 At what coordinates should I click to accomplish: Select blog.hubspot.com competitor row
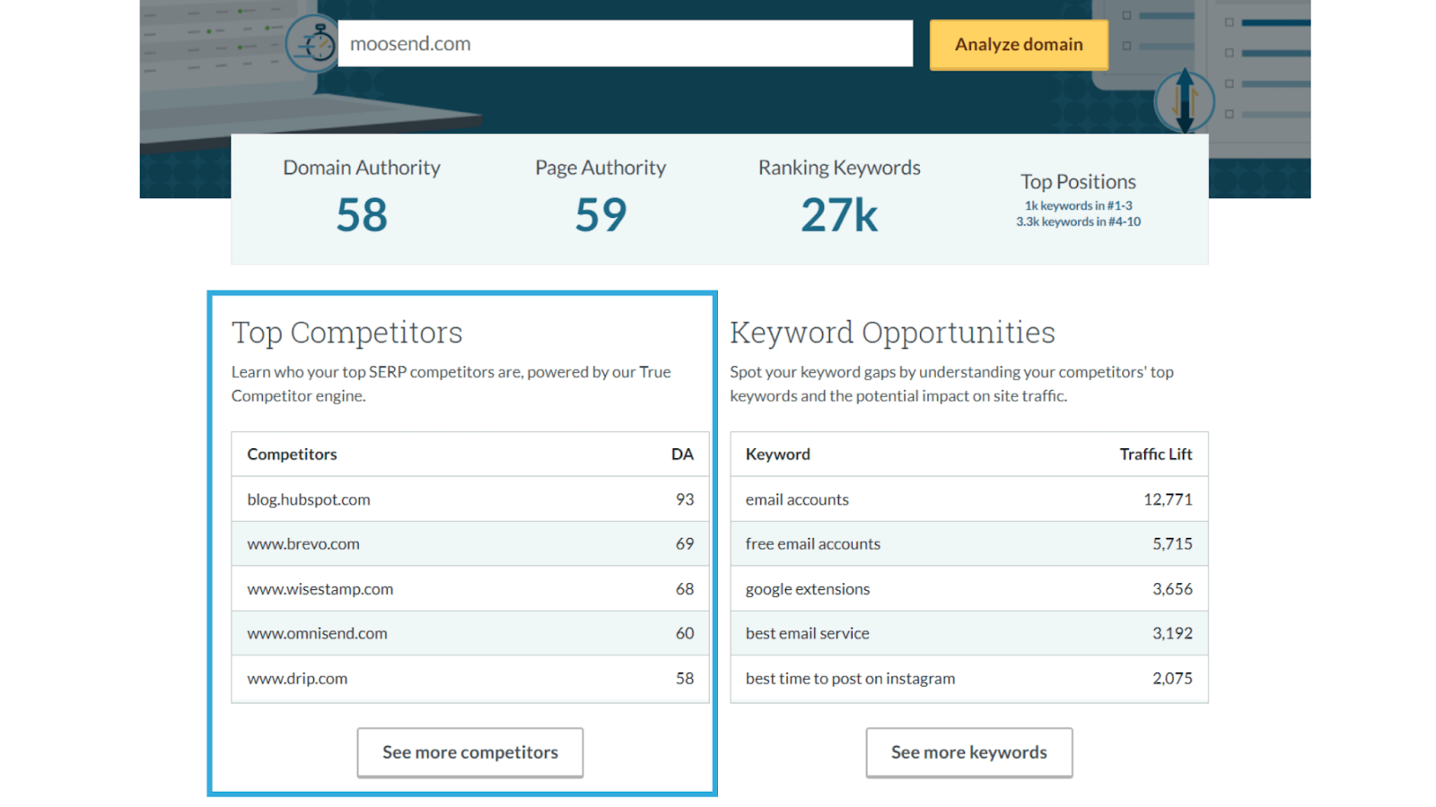pos(470,499)
